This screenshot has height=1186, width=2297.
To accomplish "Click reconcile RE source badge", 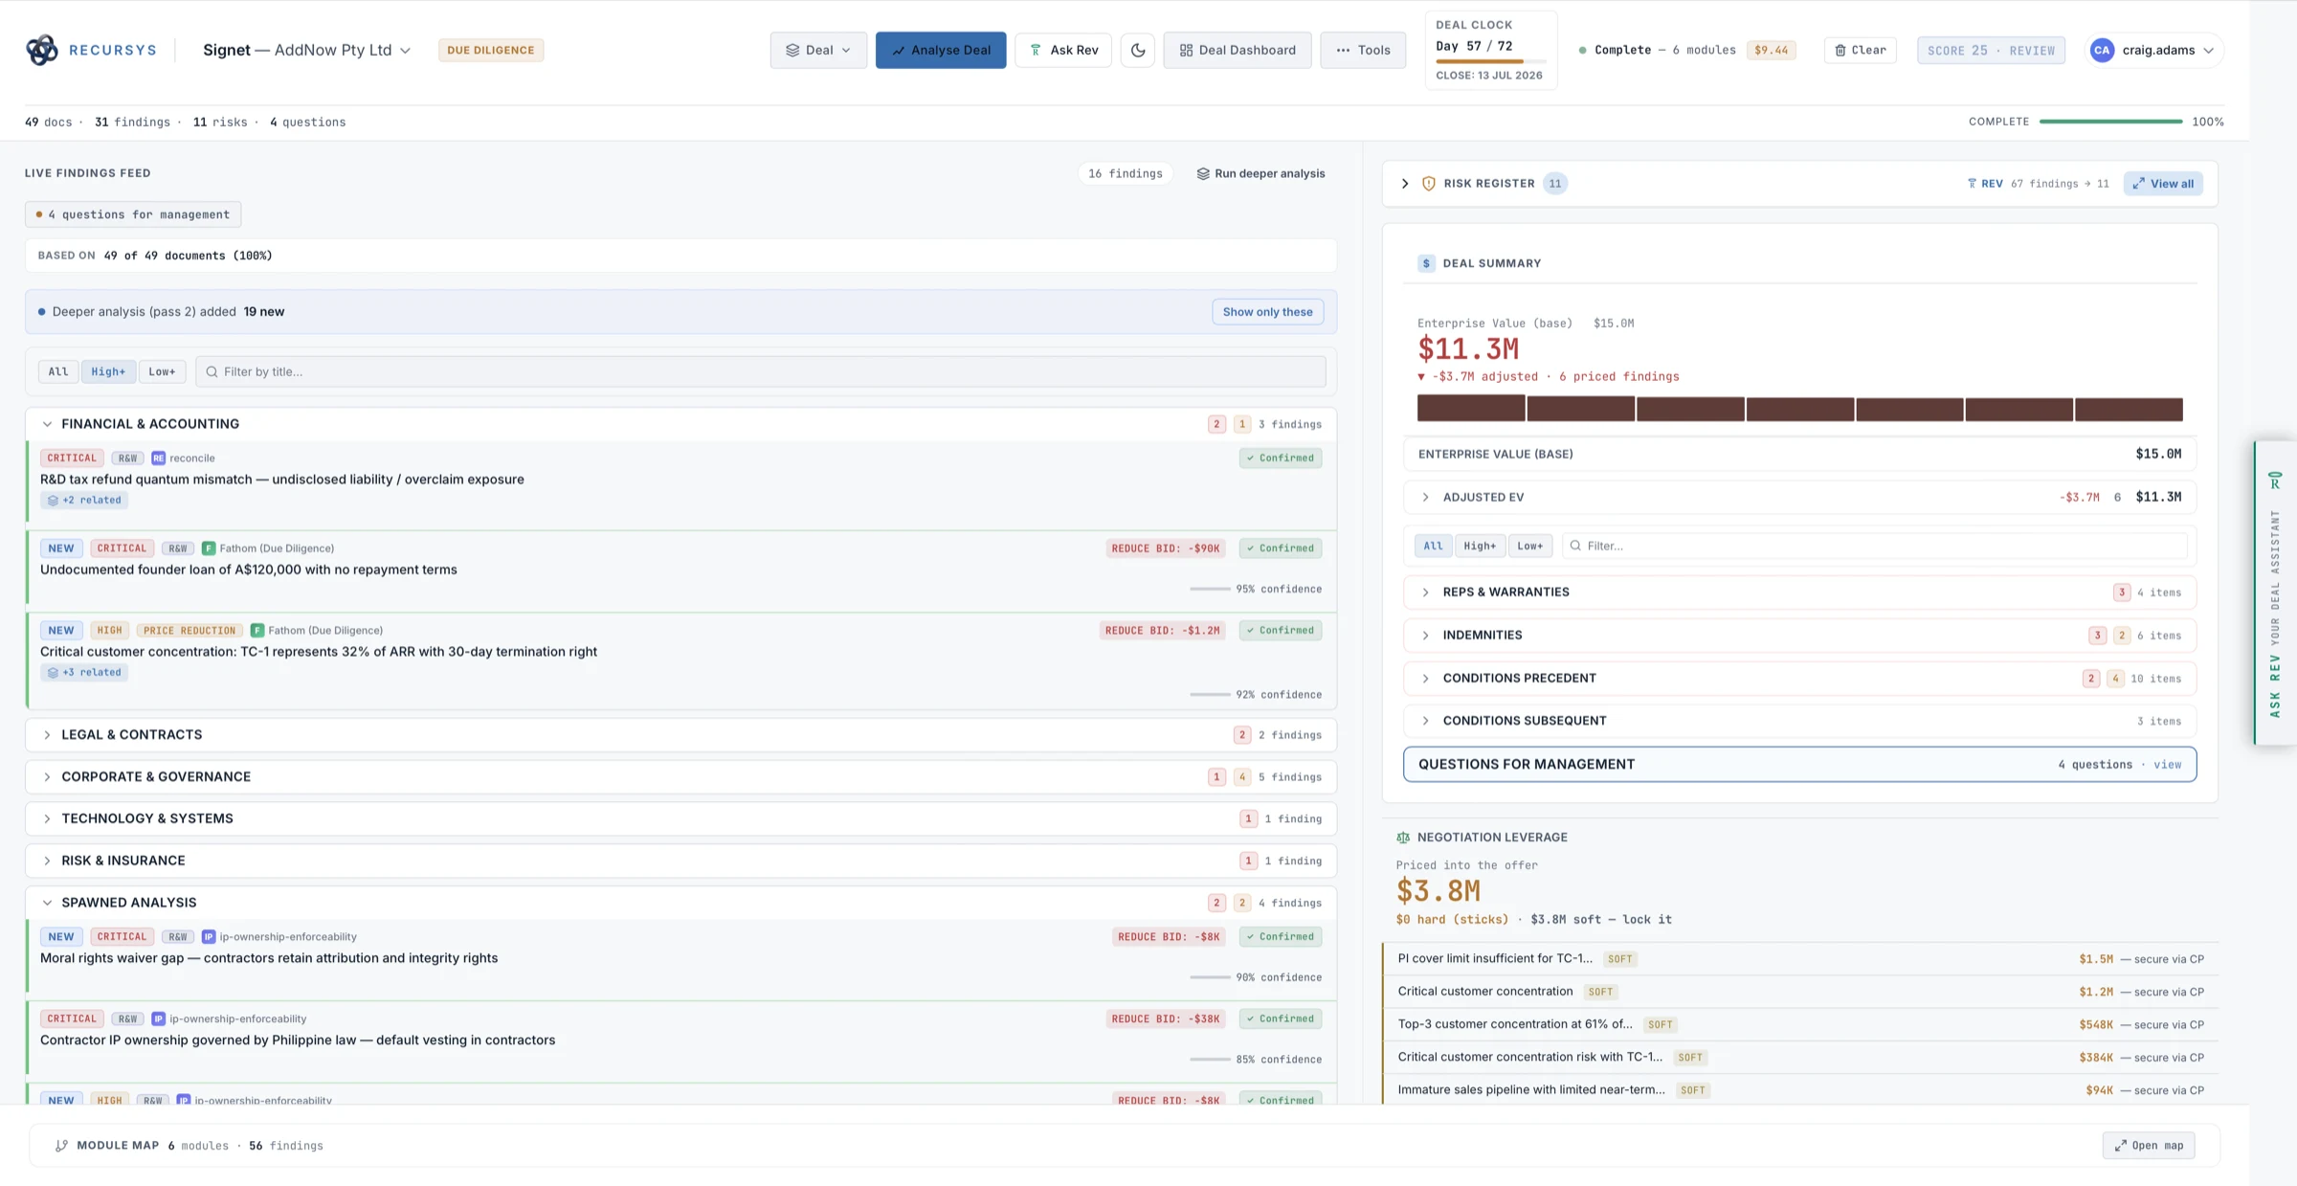I will (x=159, y=459).
